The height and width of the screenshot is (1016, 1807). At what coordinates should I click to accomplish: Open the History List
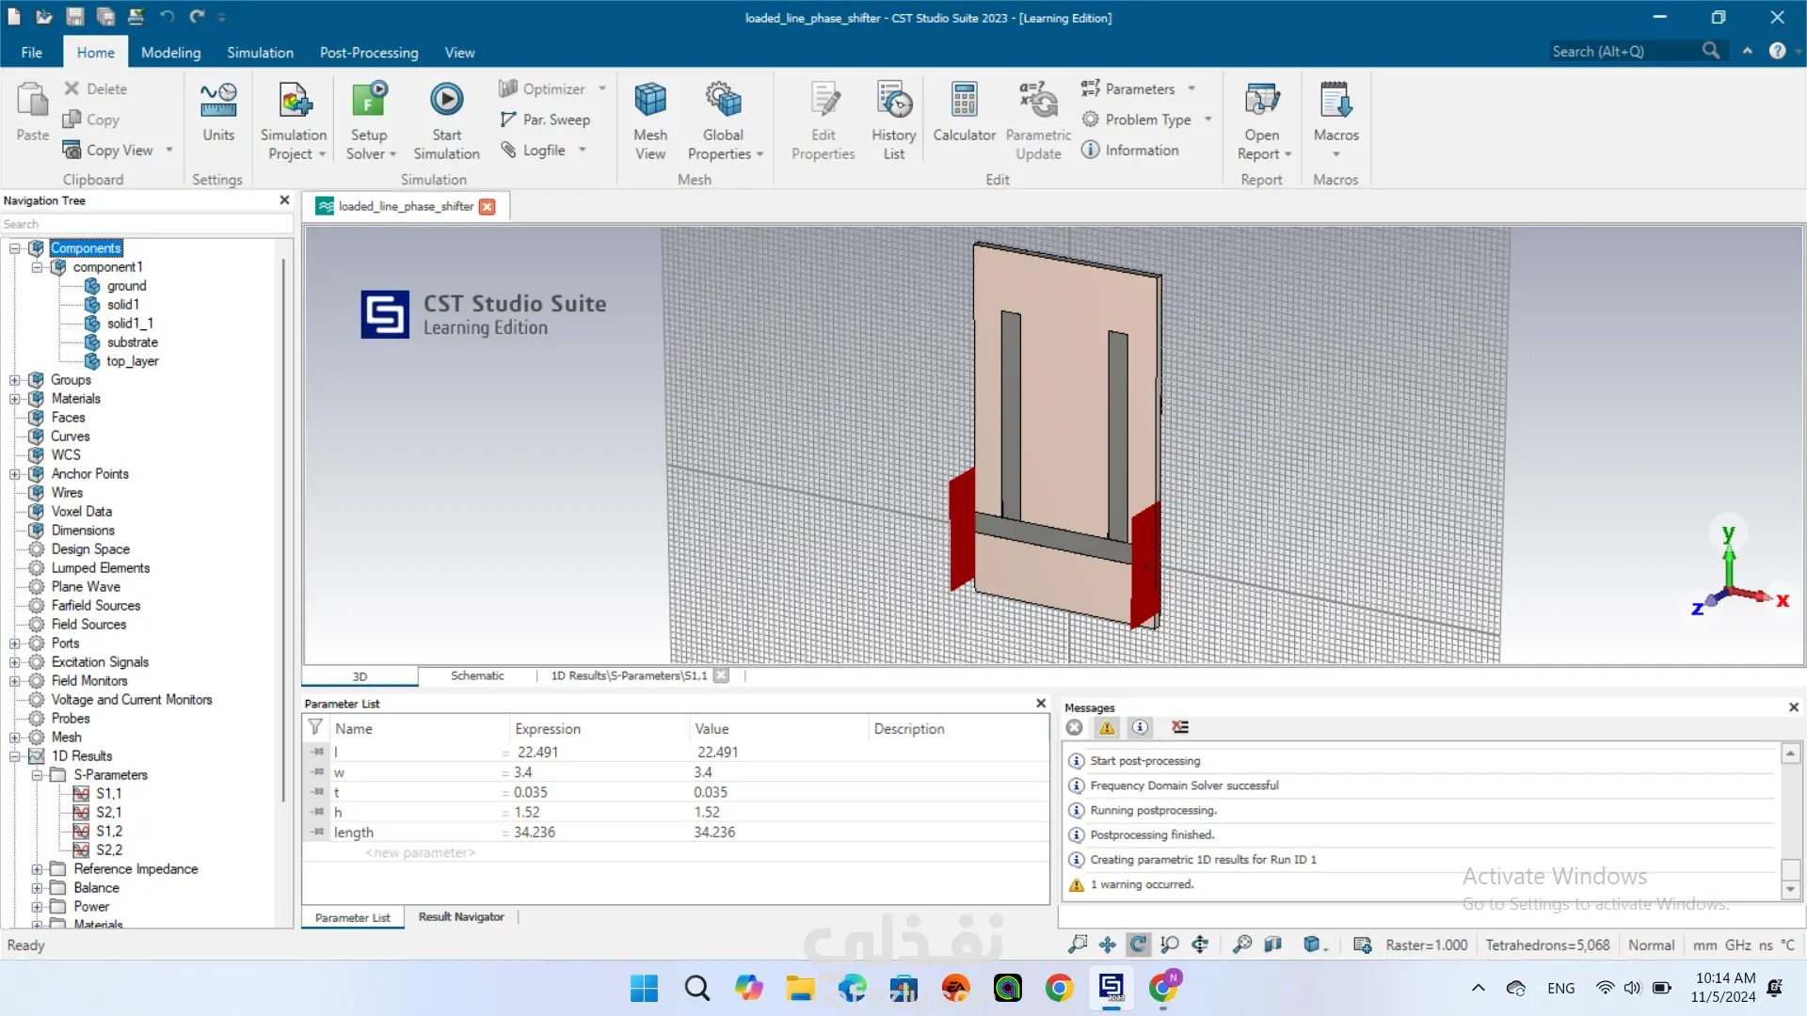click(x=893, y=121)
